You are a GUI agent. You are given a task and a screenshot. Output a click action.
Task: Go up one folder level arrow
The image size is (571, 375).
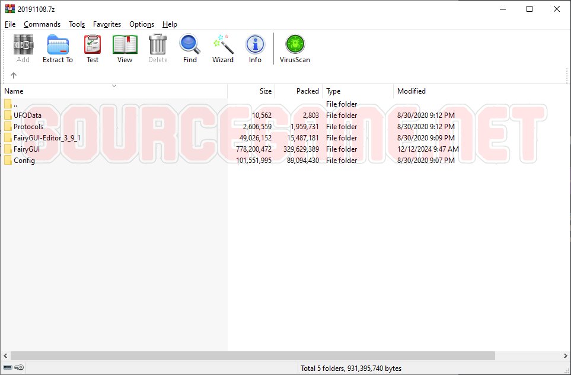pyautogui.click(x=14, y=75)
